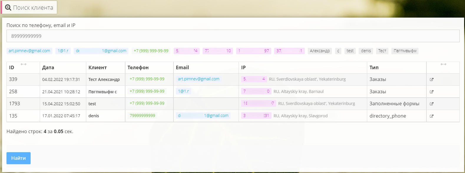
Task: Choose the Пвгпмвыфм name tag
Action: (x=405, y=51)
